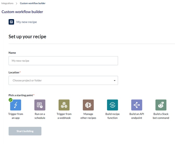
Task: Choose the Run on a schedule icon
Action: (x=40, y=105)
